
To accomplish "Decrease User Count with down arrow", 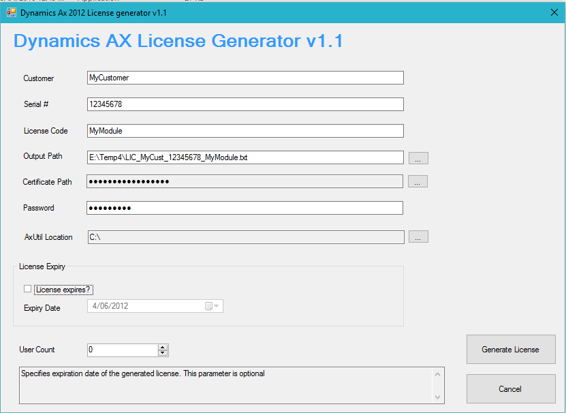I will 163,352.
